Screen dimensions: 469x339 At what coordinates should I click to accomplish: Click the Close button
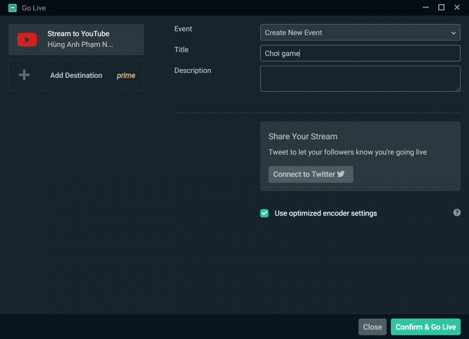[372, 327]
